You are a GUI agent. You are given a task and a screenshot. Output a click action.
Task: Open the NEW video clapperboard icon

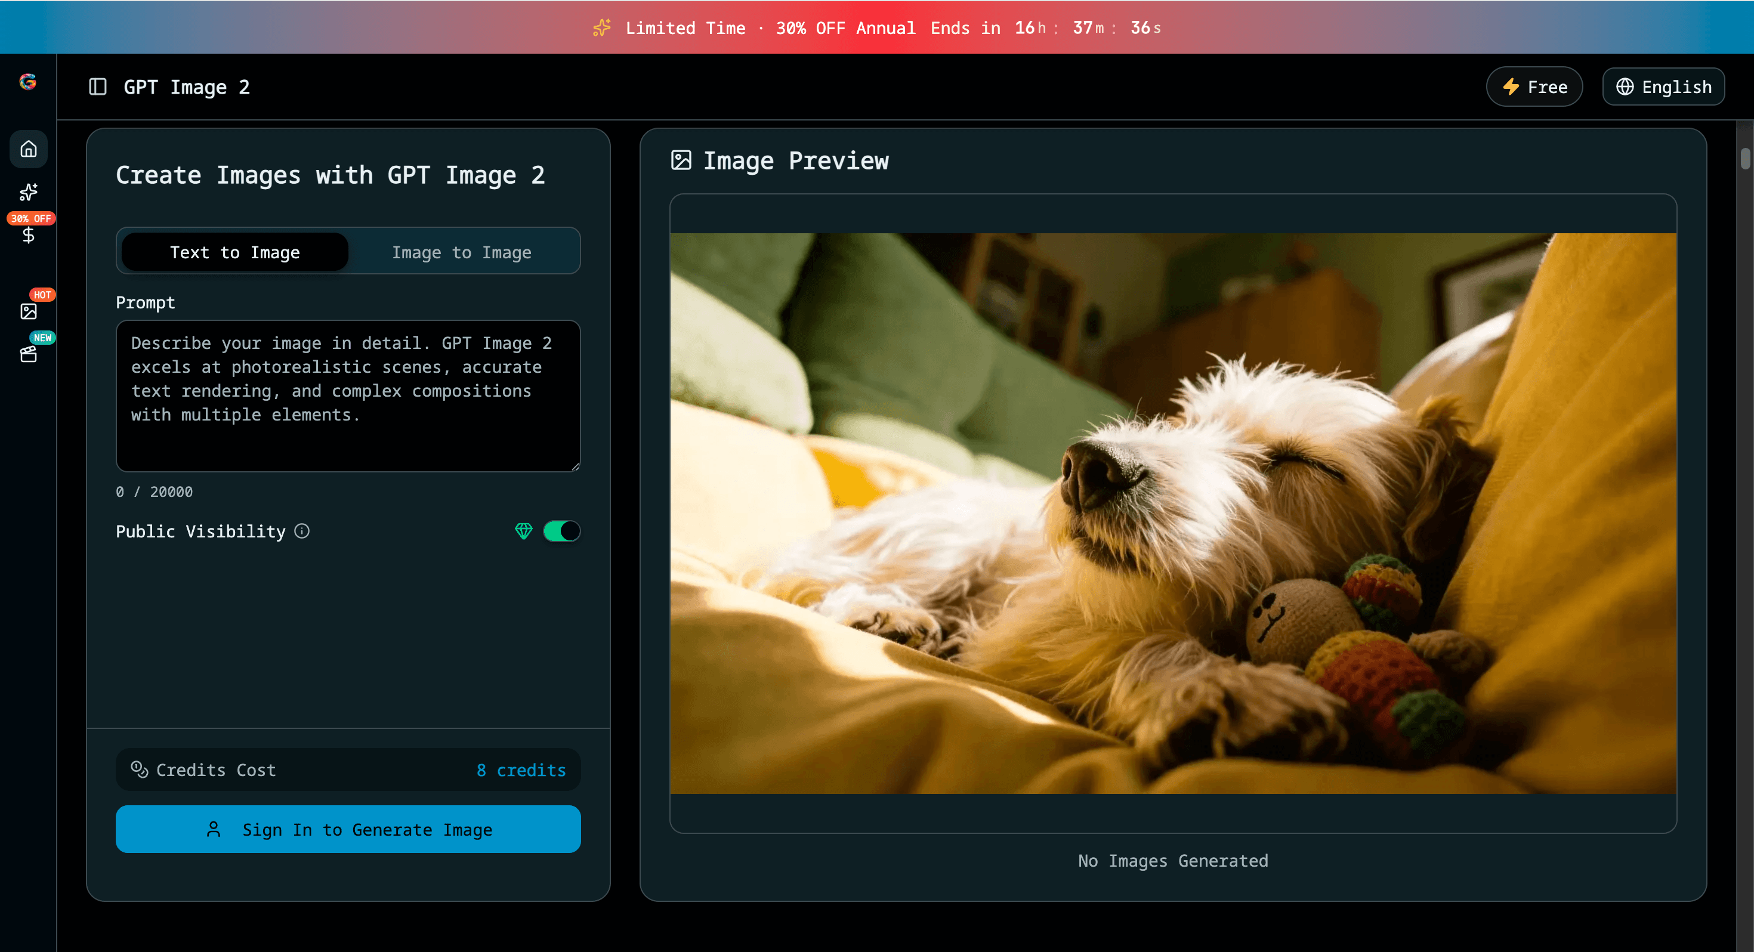tap(28, 354)
